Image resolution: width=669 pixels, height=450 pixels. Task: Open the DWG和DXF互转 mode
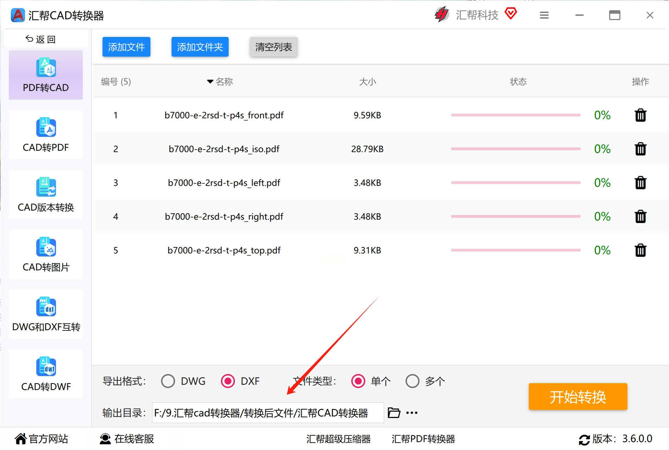[x=46, y=314]
